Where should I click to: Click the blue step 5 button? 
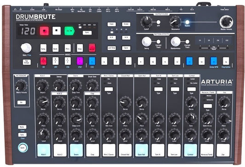click(92, 61)
